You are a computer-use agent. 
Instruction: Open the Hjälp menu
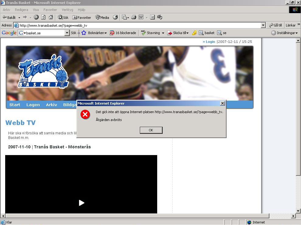tap(81, 10)
